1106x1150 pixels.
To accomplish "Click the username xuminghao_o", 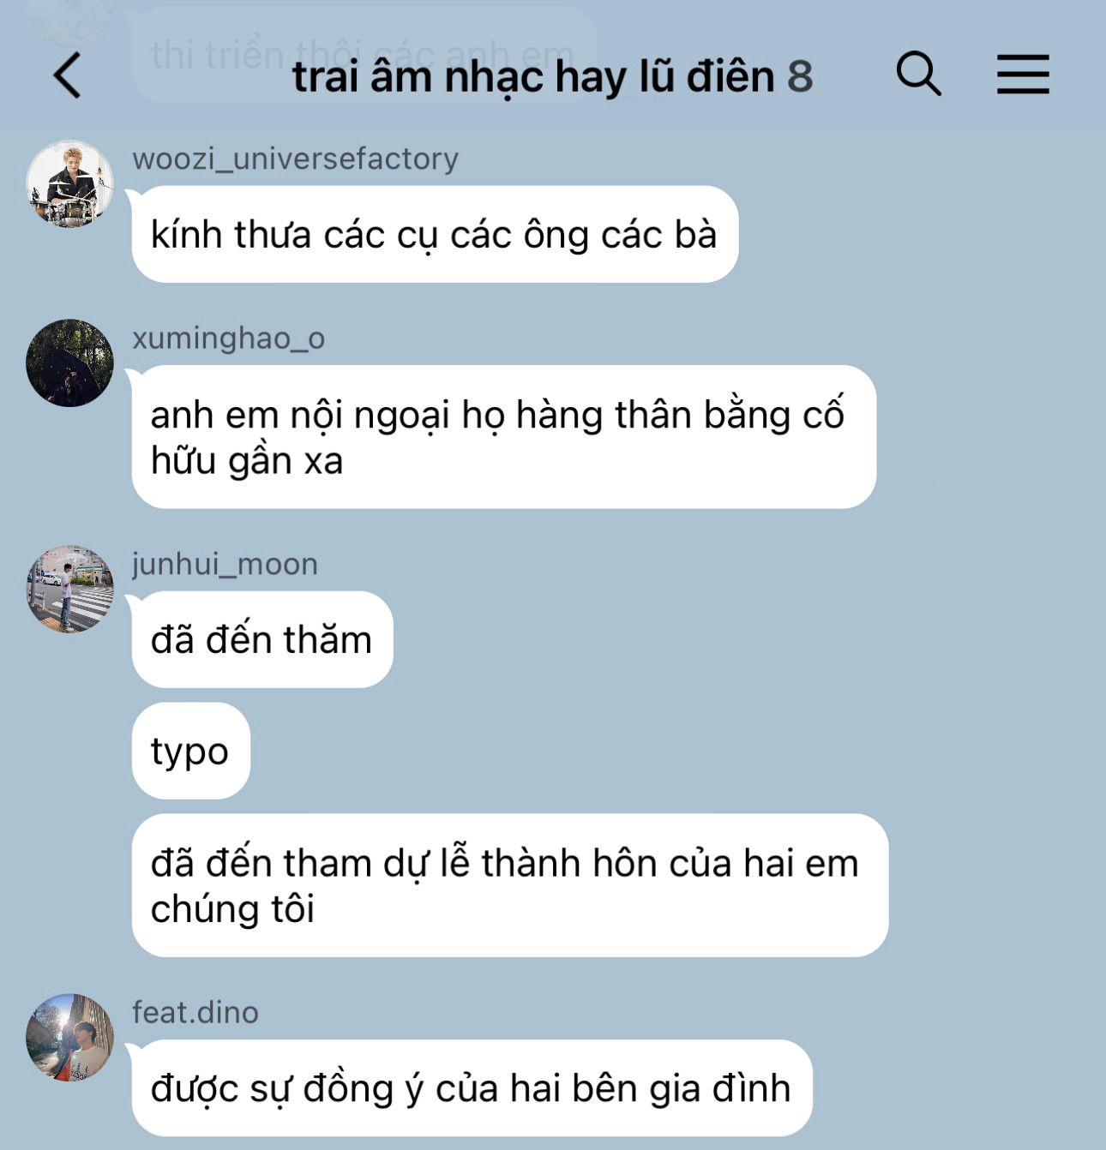I will [x=228, y=338].
